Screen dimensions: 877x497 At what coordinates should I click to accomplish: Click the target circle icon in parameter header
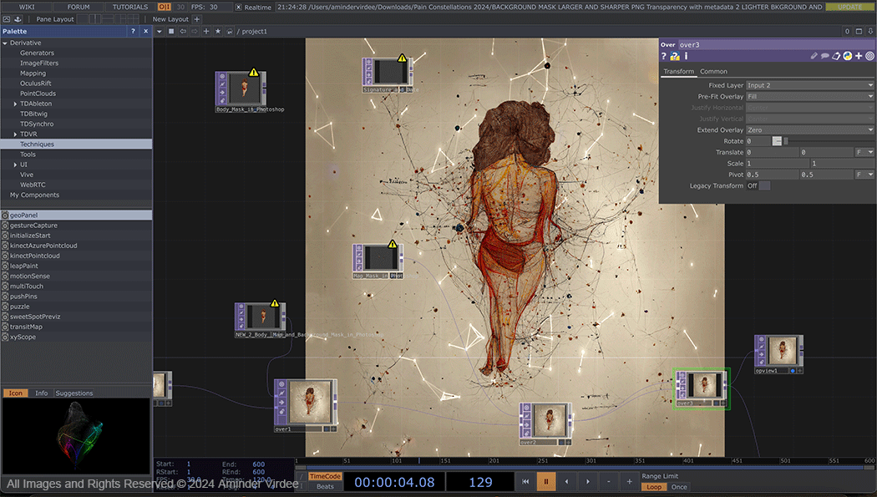coord(869,56)
